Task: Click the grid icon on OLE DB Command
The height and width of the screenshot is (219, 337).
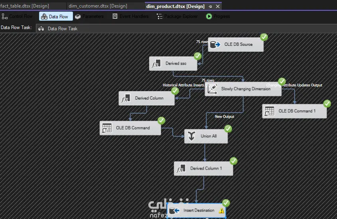Action: pos(107,128)
